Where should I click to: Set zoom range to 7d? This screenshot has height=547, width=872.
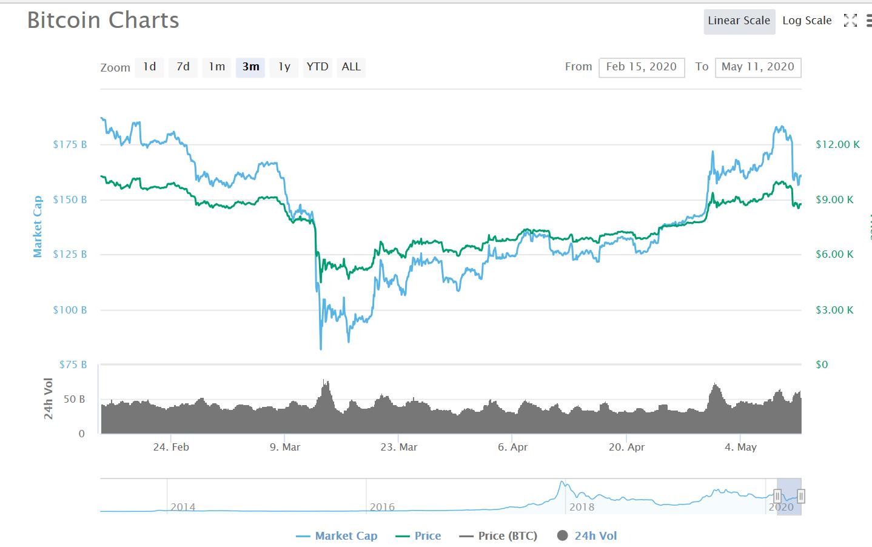pyautogui.click(x=183, y=67)
